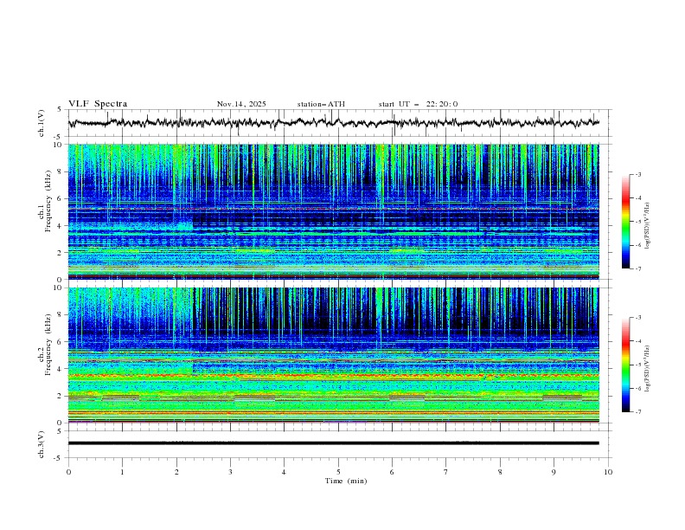This screenshot has width=685, height=530.
Task: Click the ch.1 'Frequency (kHz)' axis title
Action: tap(48, 202)
